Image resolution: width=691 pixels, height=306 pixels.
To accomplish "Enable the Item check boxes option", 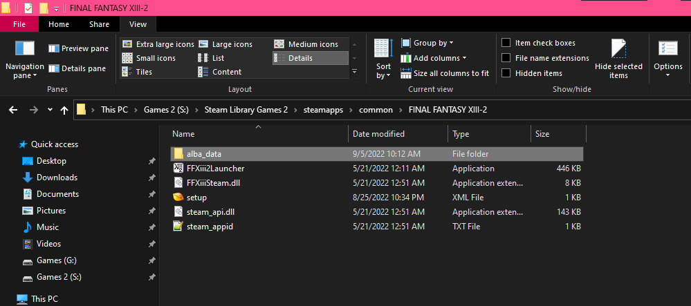I will [506, 43].
